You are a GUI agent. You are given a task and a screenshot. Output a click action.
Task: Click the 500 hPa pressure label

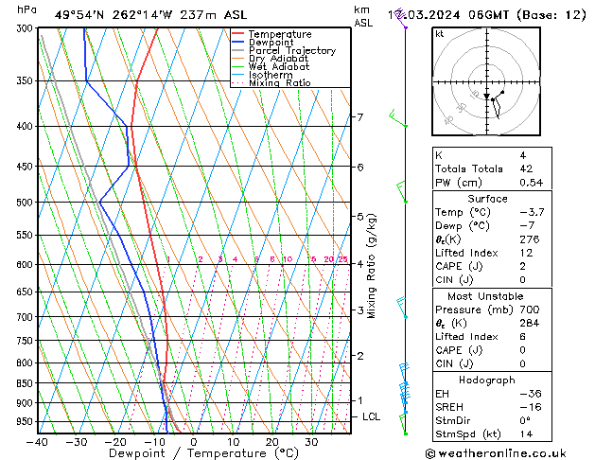(22, 203)
